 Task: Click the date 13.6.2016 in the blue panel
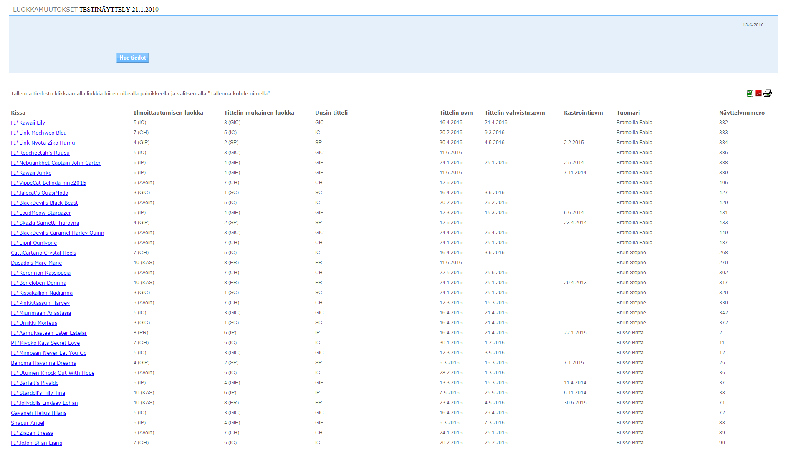753,25
